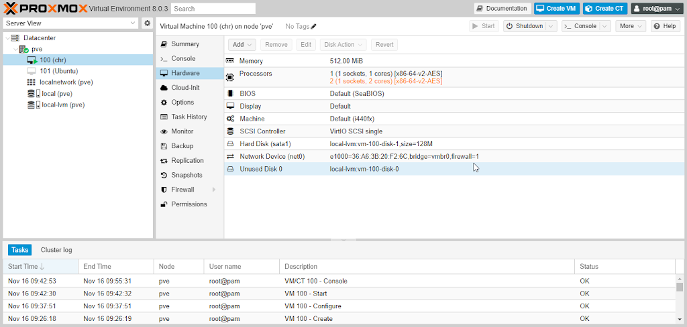Open the More actions dropdown
This screenshot has height=327, width=687.
click(x=631, y=26)
